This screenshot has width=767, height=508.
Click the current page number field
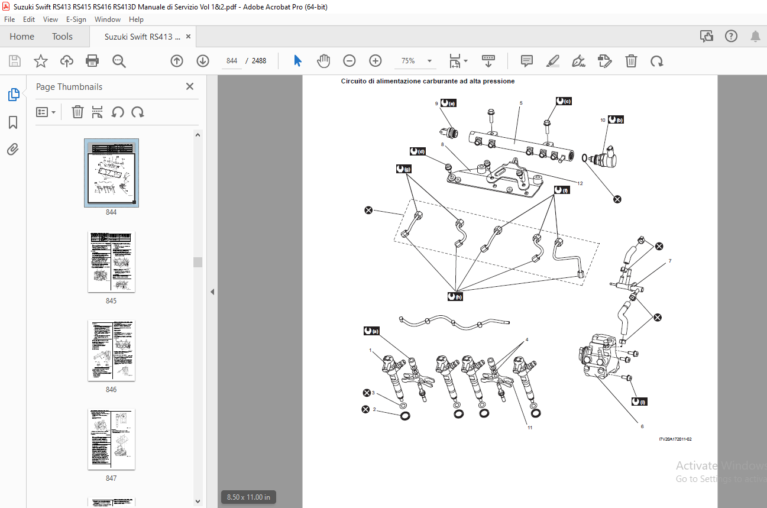coord(231,61)
